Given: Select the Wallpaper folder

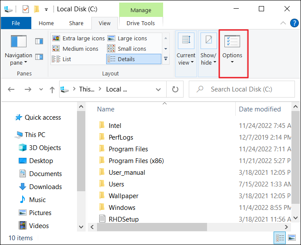Looking at the screenshot, I should point(118,196).
